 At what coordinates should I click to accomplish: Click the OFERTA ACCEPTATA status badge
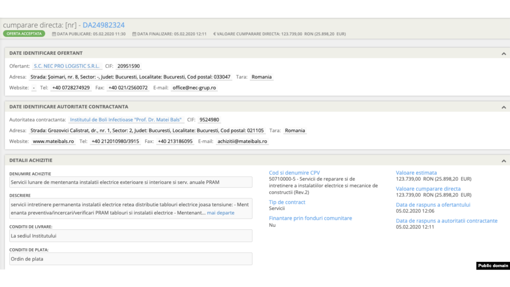[x=24, y=34]
